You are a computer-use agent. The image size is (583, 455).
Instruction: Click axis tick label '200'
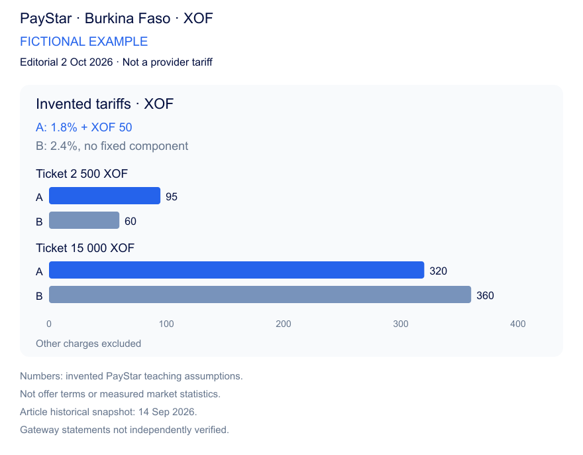point(284,324)
